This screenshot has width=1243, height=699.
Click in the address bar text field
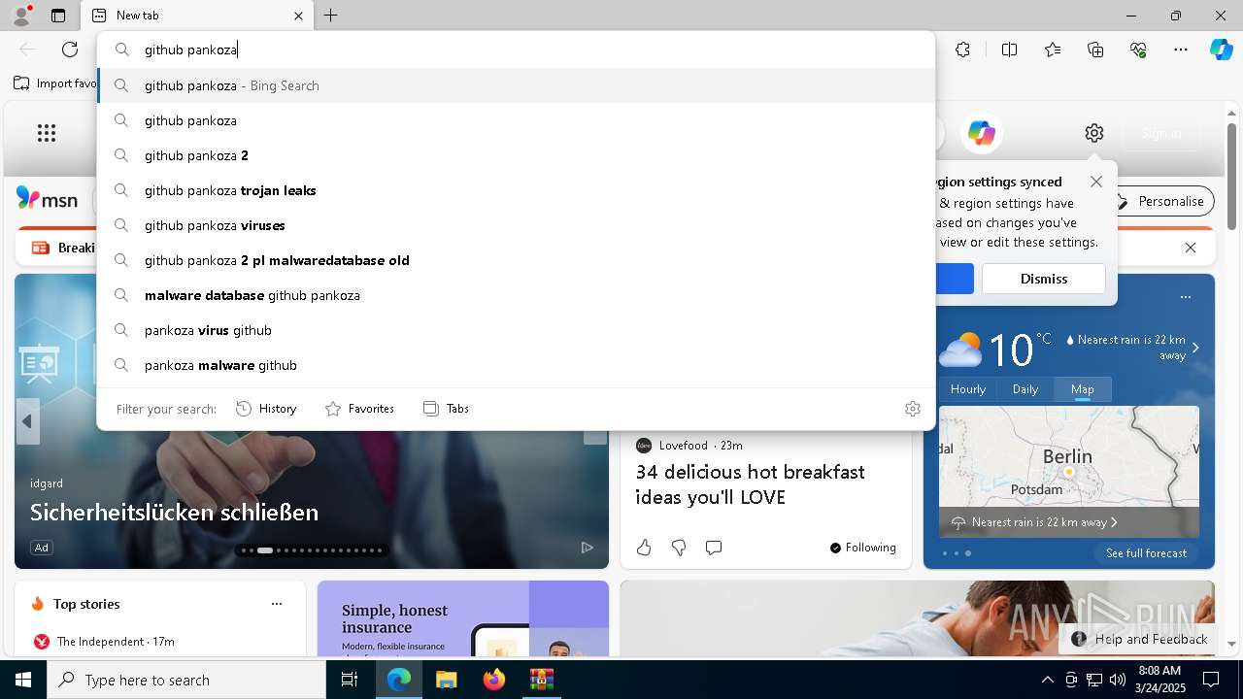click(516, 50)
